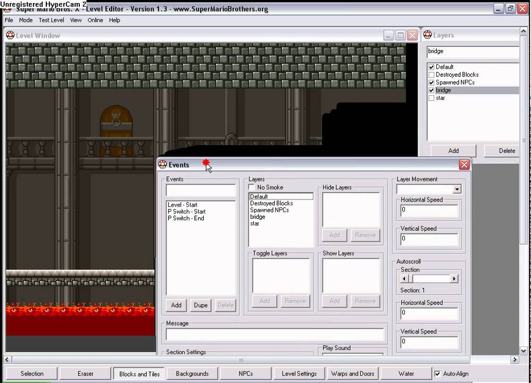Image resolution: width=531 pixels, height=383 pixels.
Task: Select Spawned NPCs in Events layers list
Action: [x=269, y=210]
